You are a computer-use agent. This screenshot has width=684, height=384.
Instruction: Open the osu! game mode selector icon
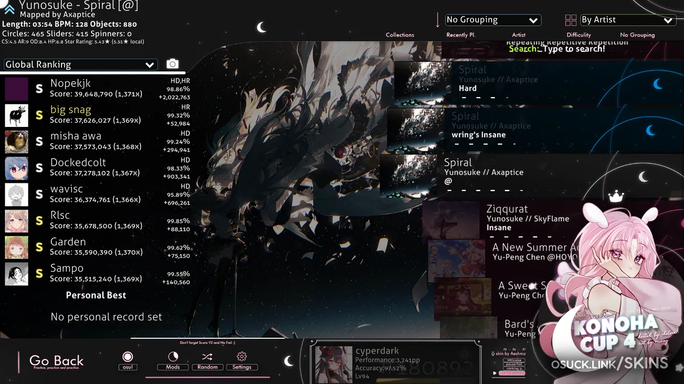[x=127, y=357]
